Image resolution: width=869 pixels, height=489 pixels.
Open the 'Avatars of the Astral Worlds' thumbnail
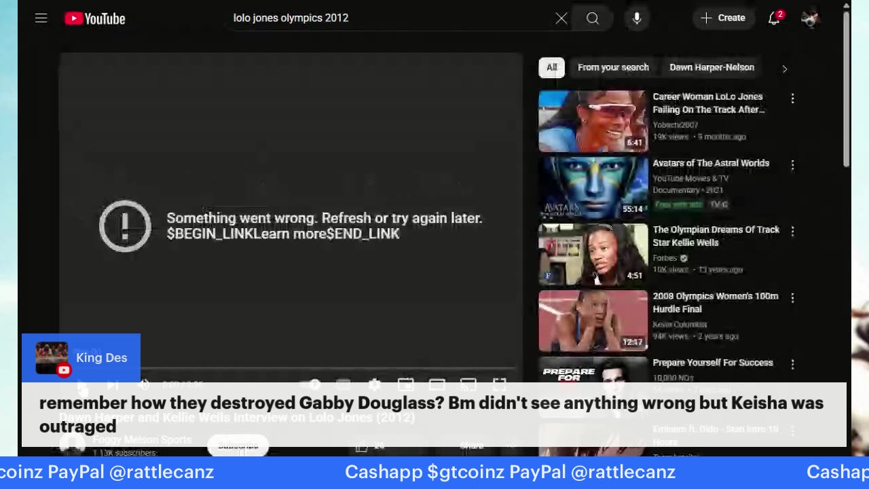(x=593, y=187)
